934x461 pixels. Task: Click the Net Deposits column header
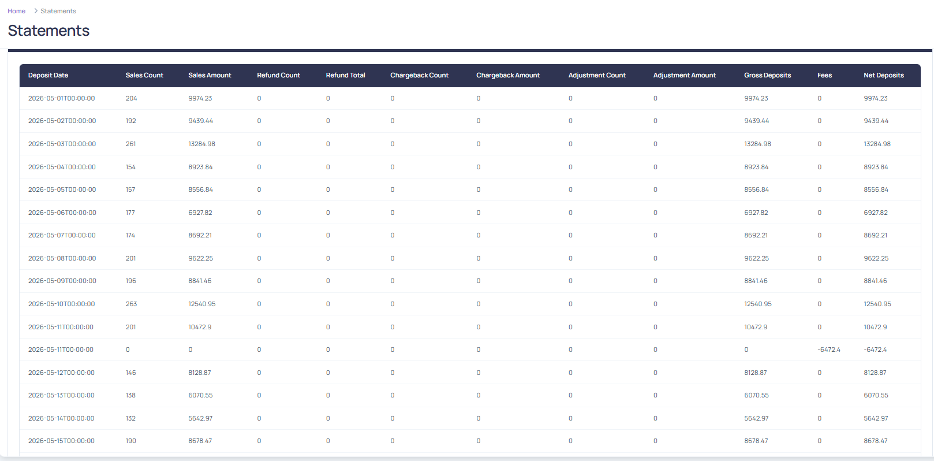coord(884,75)
